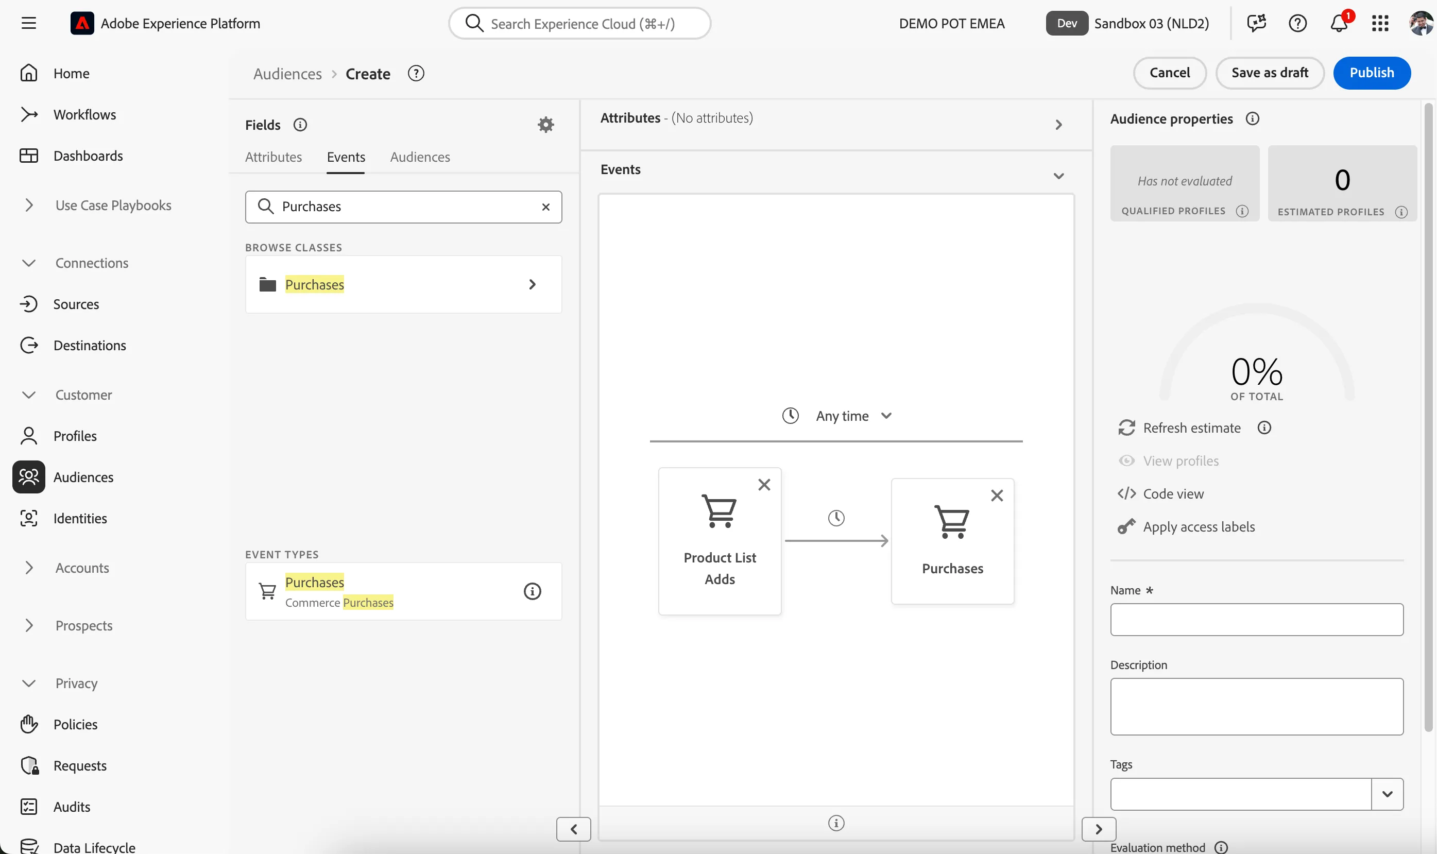The image size is (1437, 854).
Task: Expand the Attributes section
Action: pos(1058,125)
